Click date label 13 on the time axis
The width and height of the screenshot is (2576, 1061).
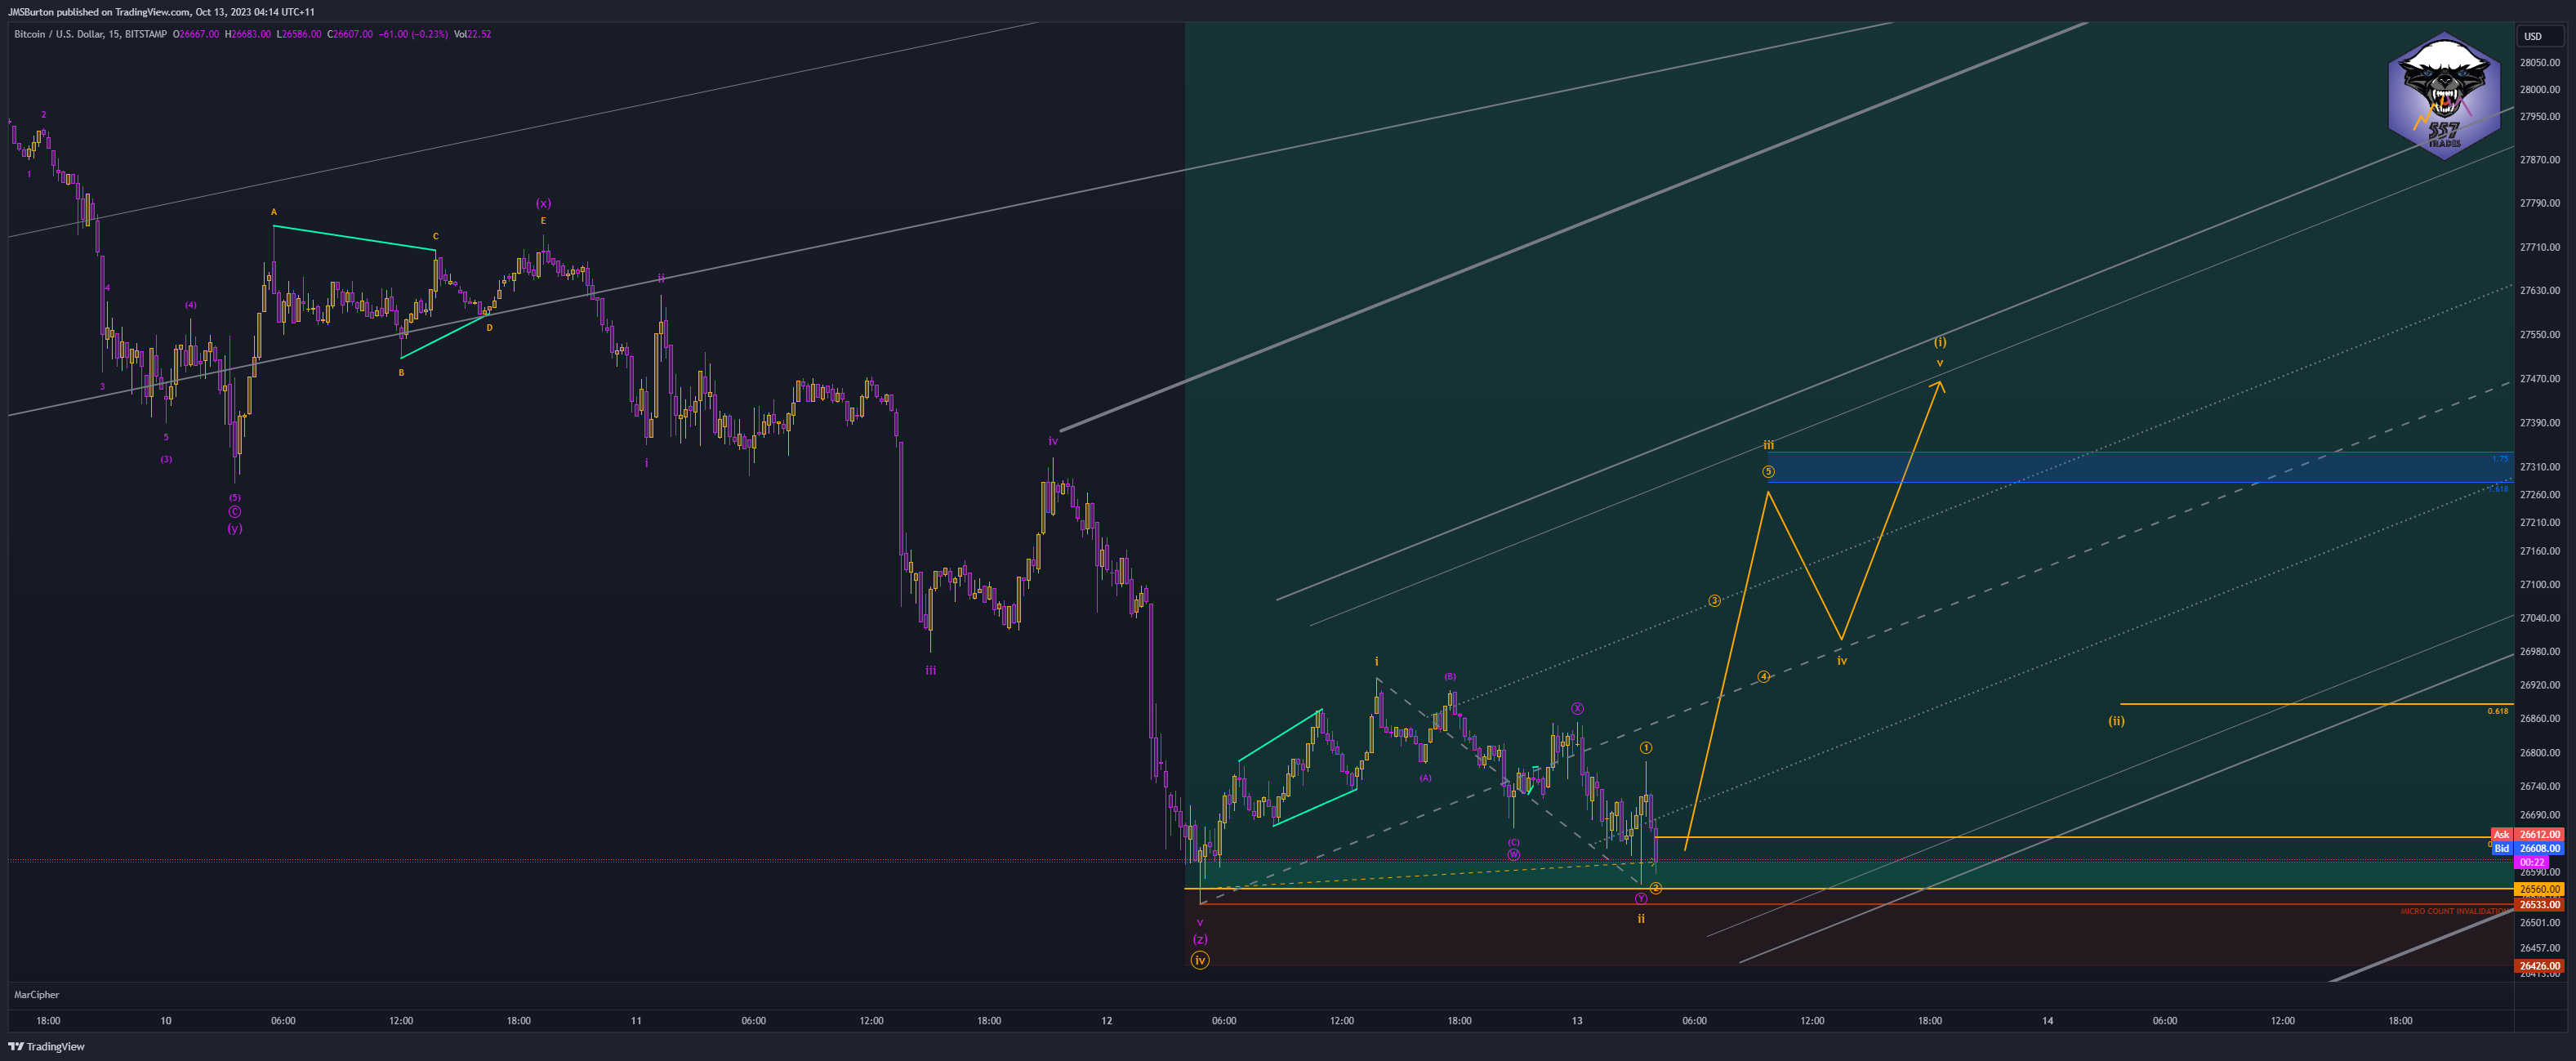coord(1577,1020)
